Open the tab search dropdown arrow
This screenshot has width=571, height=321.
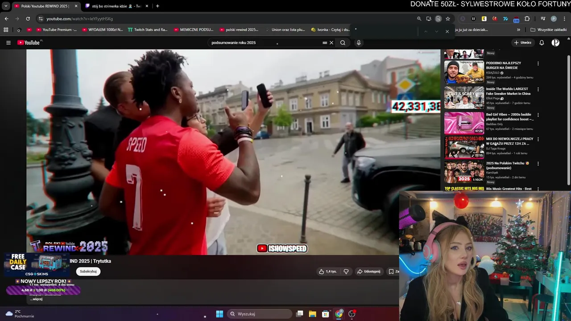tap(6, 6)
